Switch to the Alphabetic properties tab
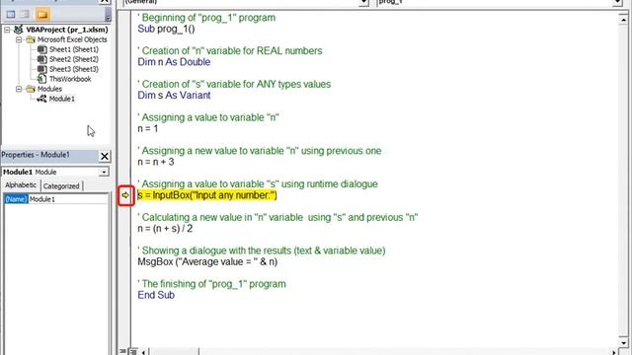The image size is (632, 355). click(x=21, y=185)
